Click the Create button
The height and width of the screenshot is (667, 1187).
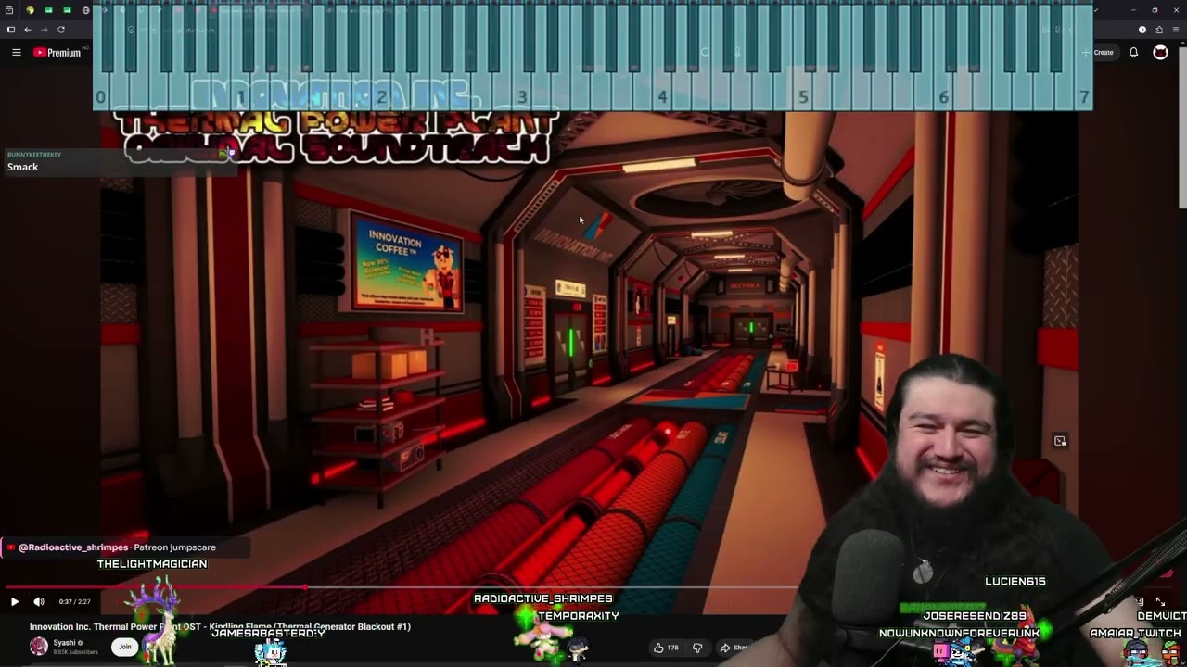tap(1099, 53)
